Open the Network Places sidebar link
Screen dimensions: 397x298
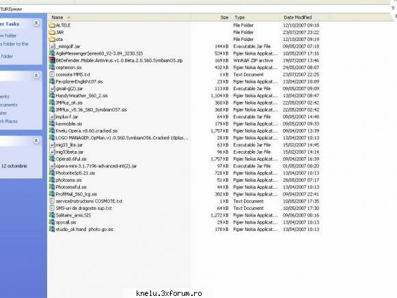tap(9, 121)
